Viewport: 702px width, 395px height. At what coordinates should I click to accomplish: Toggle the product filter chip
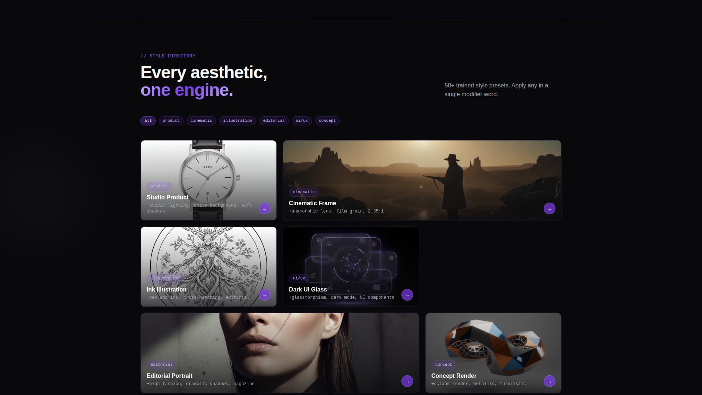tap(171, 121)
